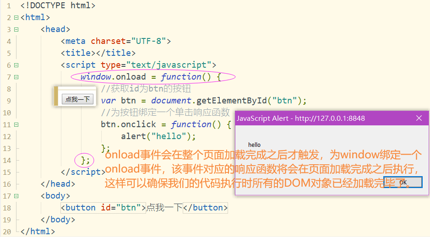
Task: Collapse btn.onclick function fold on line 11
Action: pyautogui.click(x=16, y=124)
